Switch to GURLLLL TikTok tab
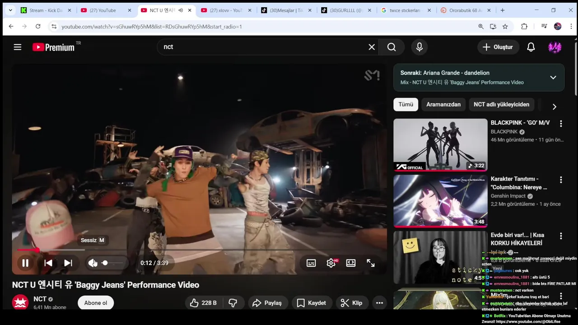The width and height of the screenshot is (578, 325). click(x=346, y=10)
